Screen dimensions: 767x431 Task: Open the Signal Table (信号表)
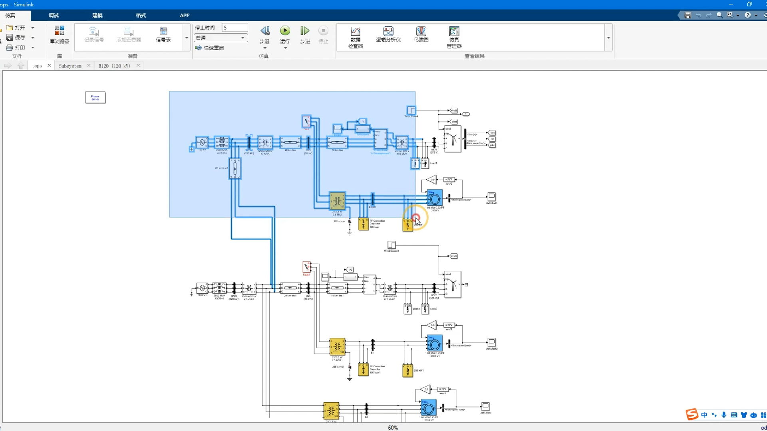[x=163, y=34]
